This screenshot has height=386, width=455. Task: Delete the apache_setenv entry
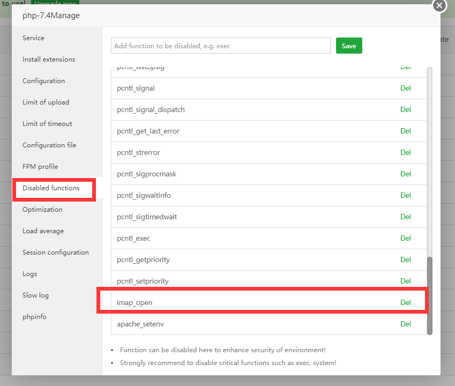pyautogui.click(x=406, y=324)
